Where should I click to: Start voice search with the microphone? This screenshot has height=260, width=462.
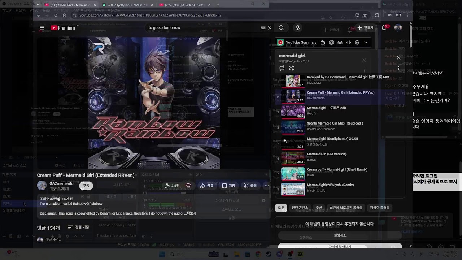(x=297, y=28)
